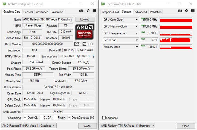Switch to Validation tab in left window
197x130 pixels.
57,12
